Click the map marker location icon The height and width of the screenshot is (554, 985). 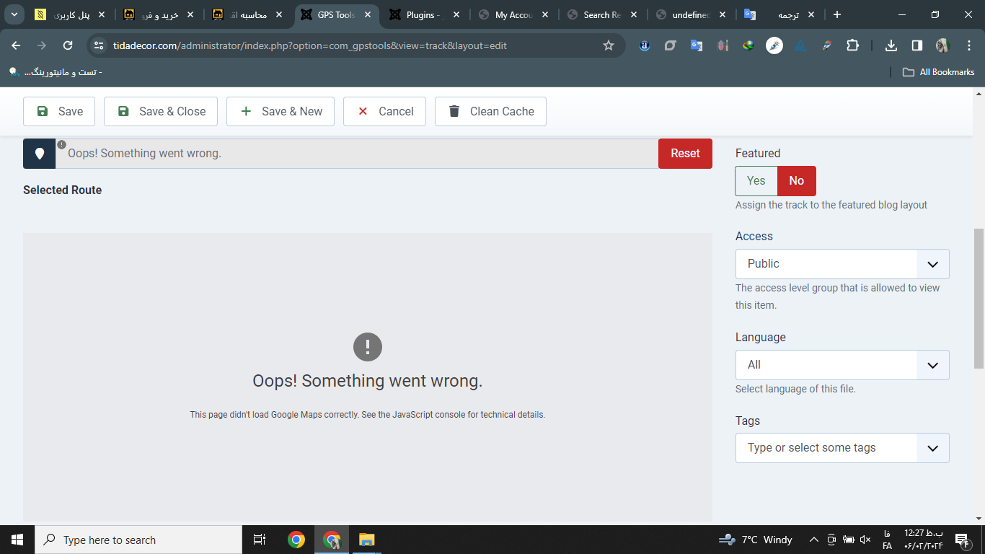tap(40, 154)
